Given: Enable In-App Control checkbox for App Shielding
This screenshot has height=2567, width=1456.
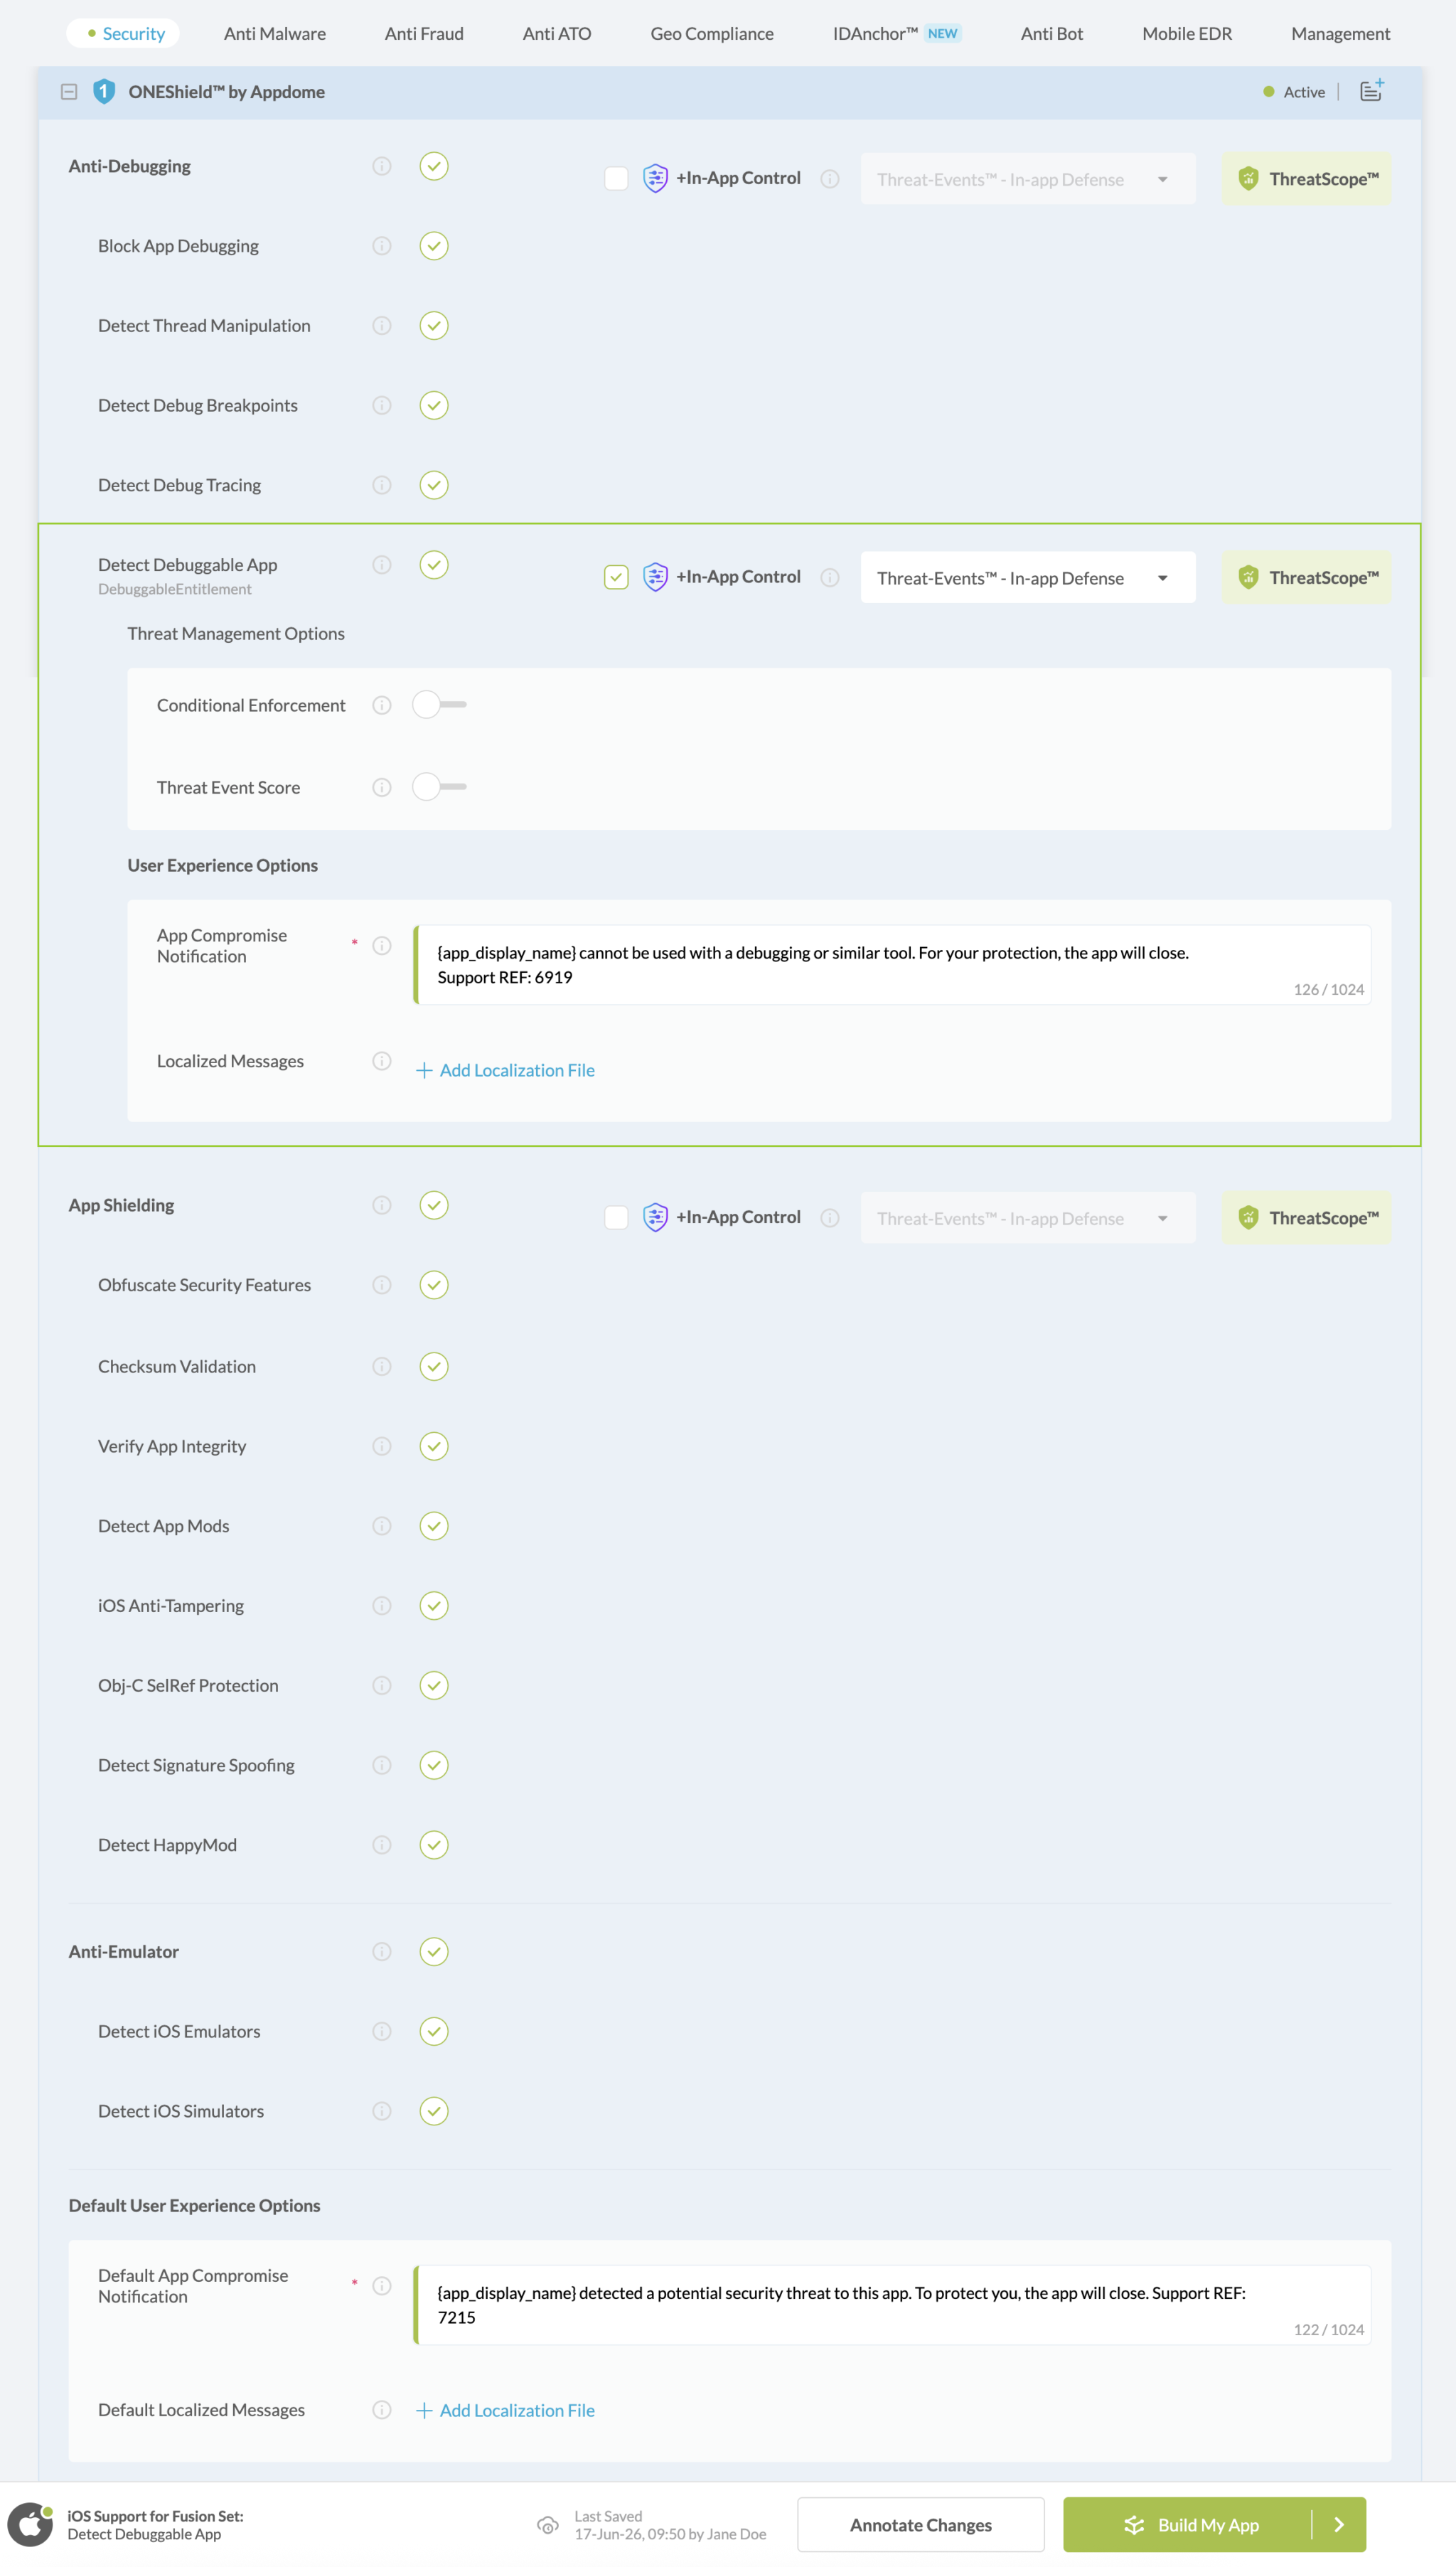Looking at the screenshot, I should [617, 1218].
